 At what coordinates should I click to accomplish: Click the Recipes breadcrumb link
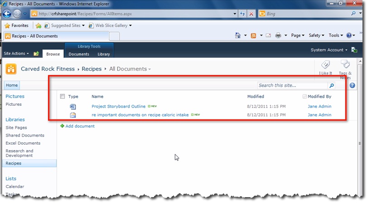[x=92, y=69]
